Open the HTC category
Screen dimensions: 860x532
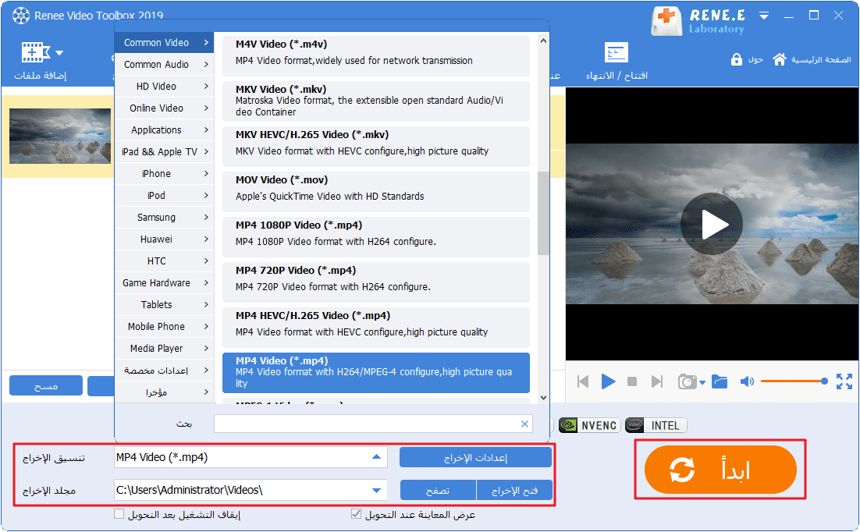pos(165,261)
